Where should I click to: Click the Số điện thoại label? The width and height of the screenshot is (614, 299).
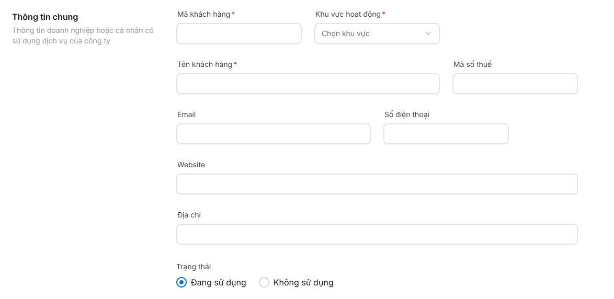[406, 114]
